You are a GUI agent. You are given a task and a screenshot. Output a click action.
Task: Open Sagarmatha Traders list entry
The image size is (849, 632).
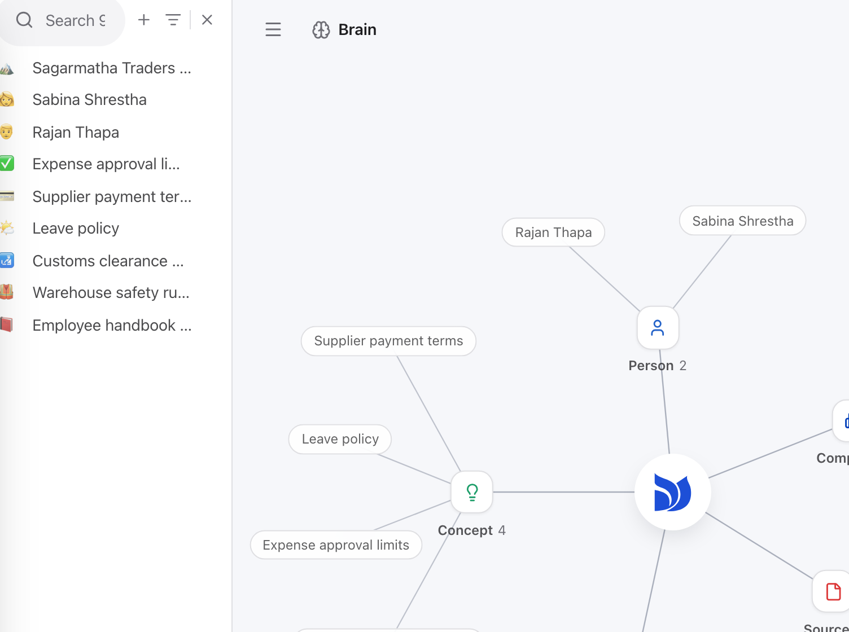[x=112, y=68]
